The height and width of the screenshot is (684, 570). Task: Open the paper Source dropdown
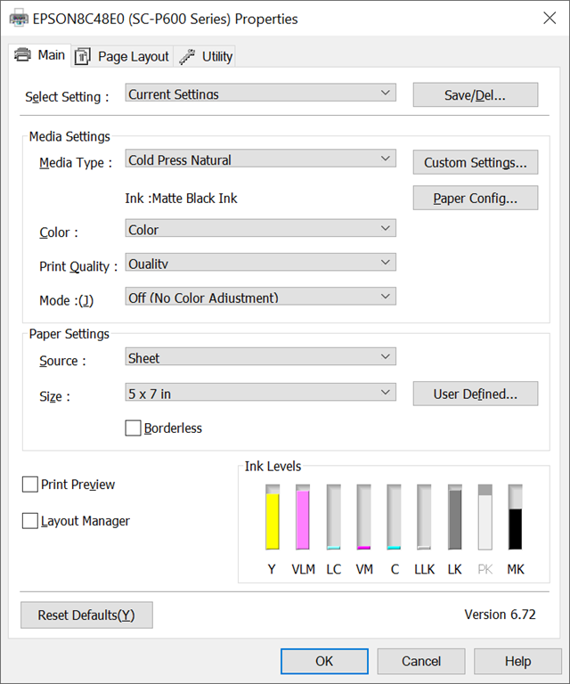260,356
